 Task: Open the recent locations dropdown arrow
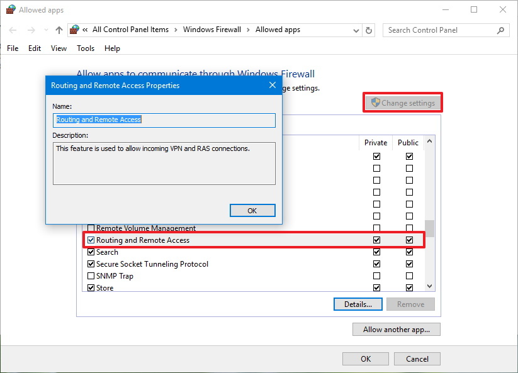pos(46,30)
